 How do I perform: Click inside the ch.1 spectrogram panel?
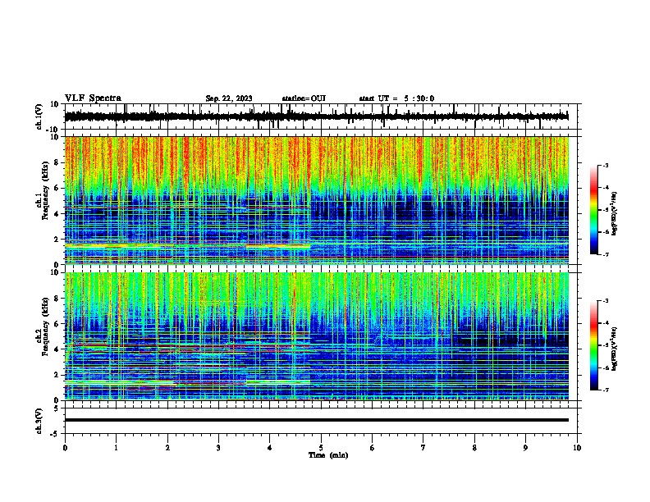(x=316, y=200)
